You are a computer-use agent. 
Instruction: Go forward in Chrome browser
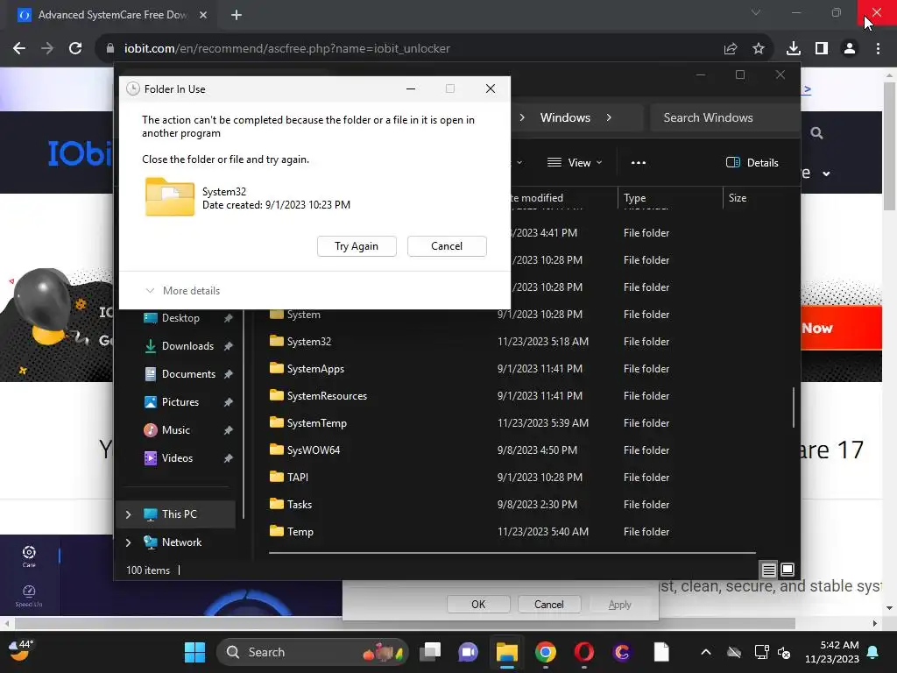47,49
